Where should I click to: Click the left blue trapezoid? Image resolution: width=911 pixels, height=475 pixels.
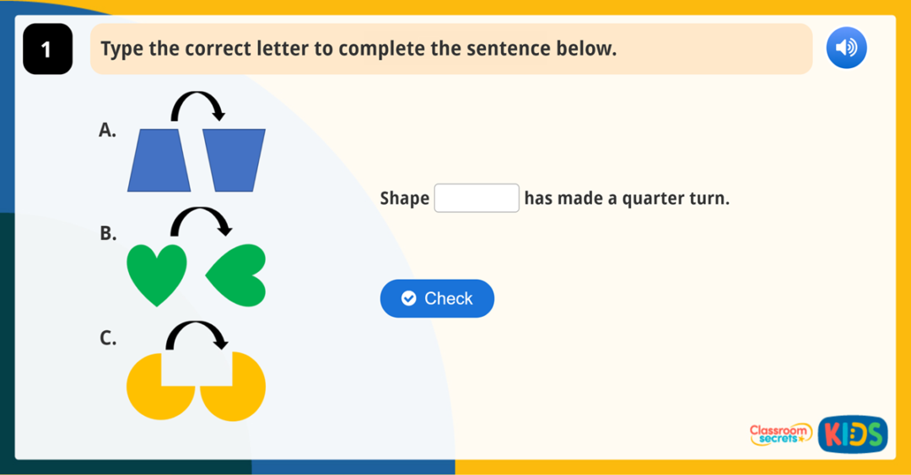(x=159, y=160)
